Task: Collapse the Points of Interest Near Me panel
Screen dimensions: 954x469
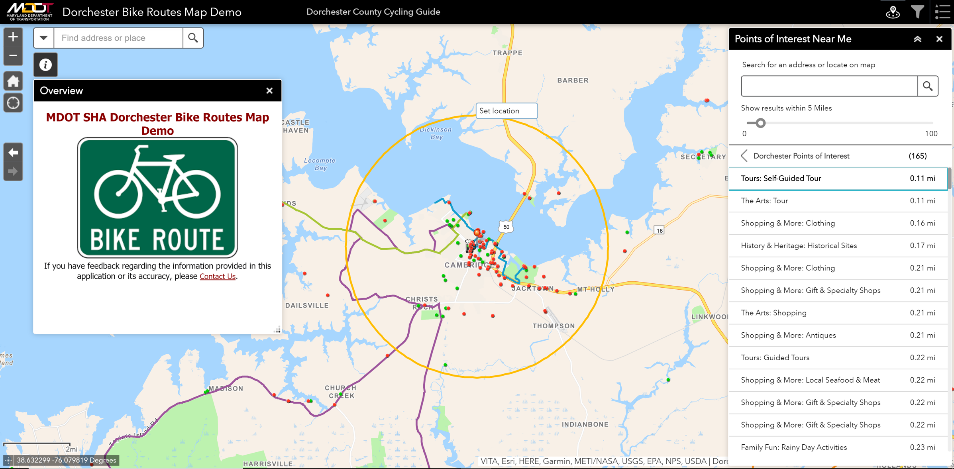Action: coord(917,39)
